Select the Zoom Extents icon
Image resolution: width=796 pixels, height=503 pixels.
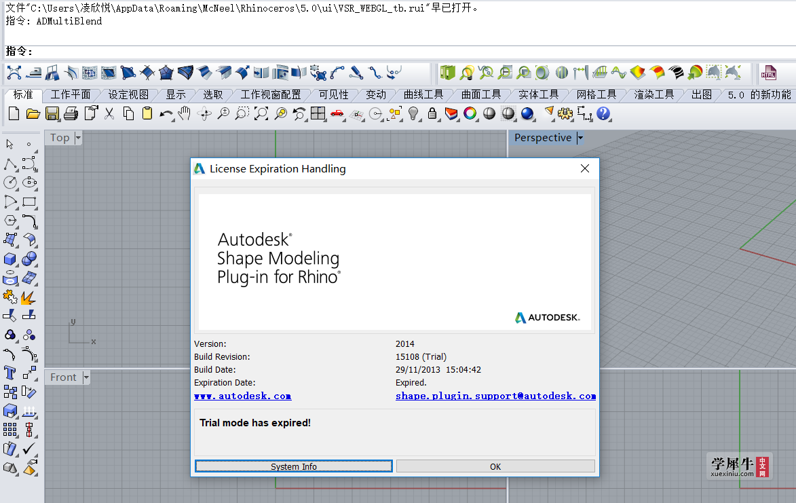(x=261, y=113)
